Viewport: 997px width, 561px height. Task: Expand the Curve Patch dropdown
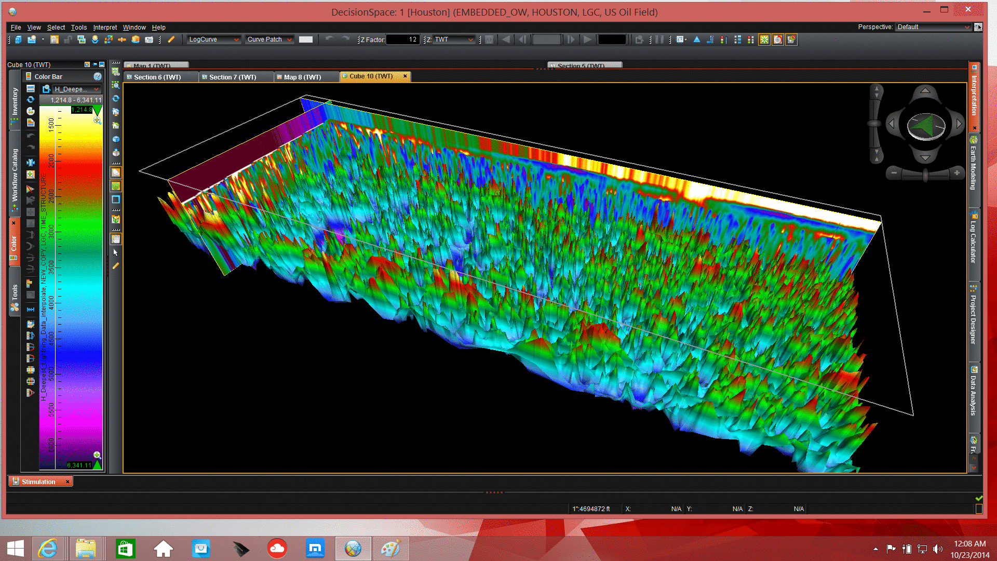coord(270,39)
